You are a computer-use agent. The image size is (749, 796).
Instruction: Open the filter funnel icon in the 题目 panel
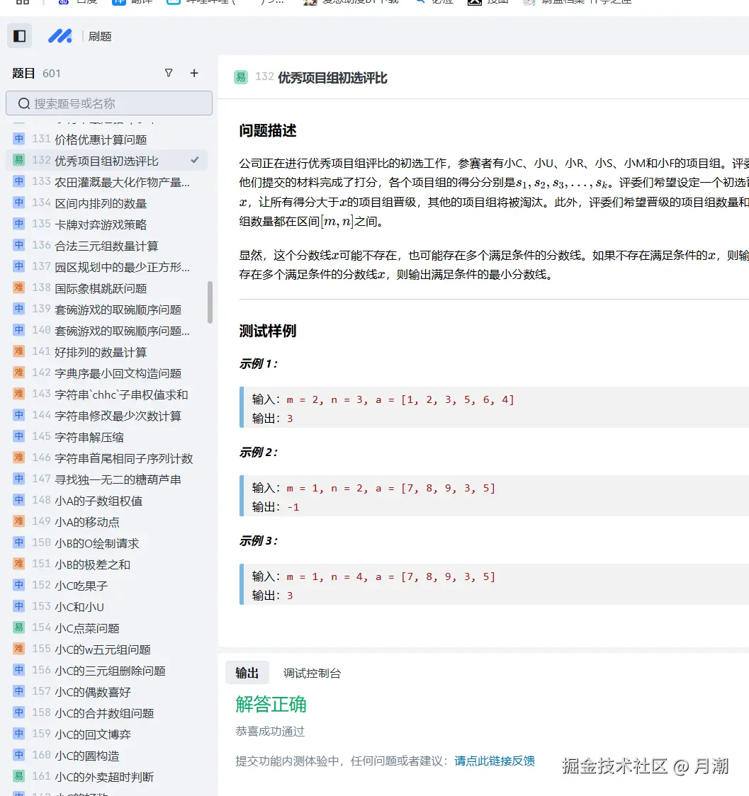click(169, 72)
